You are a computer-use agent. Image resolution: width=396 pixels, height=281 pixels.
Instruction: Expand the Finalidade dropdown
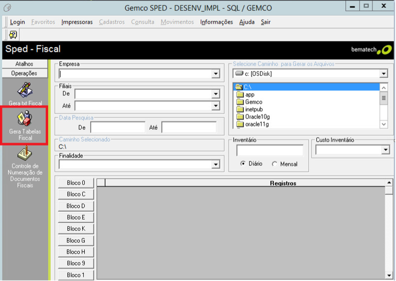216,164
